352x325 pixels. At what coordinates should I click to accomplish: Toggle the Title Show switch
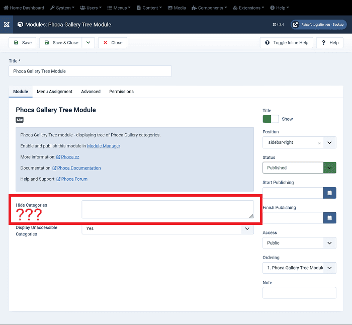(x=271, y=119)
